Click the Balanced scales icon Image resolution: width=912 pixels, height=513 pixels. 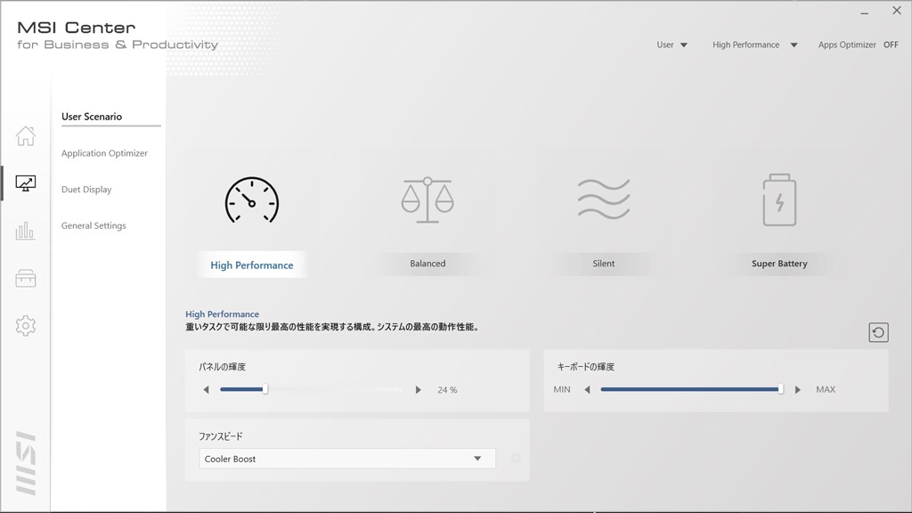point(427,200)
